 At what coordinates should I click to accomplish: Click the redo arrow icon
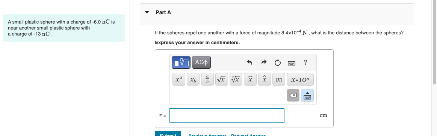[x=264, y=63]
